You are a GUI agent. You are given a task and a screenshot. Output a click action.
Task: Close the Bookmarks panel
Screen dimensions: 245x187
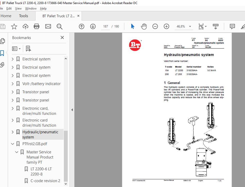pos(62,38)
